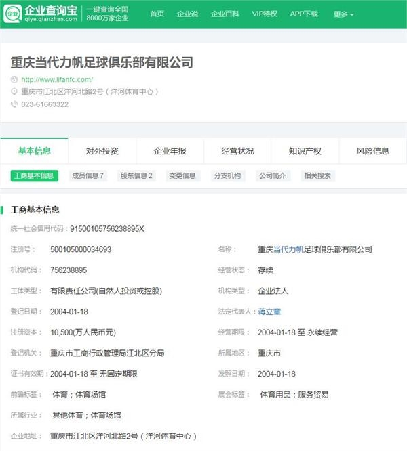Open the VIP特权 nav item

coord(265,14)
